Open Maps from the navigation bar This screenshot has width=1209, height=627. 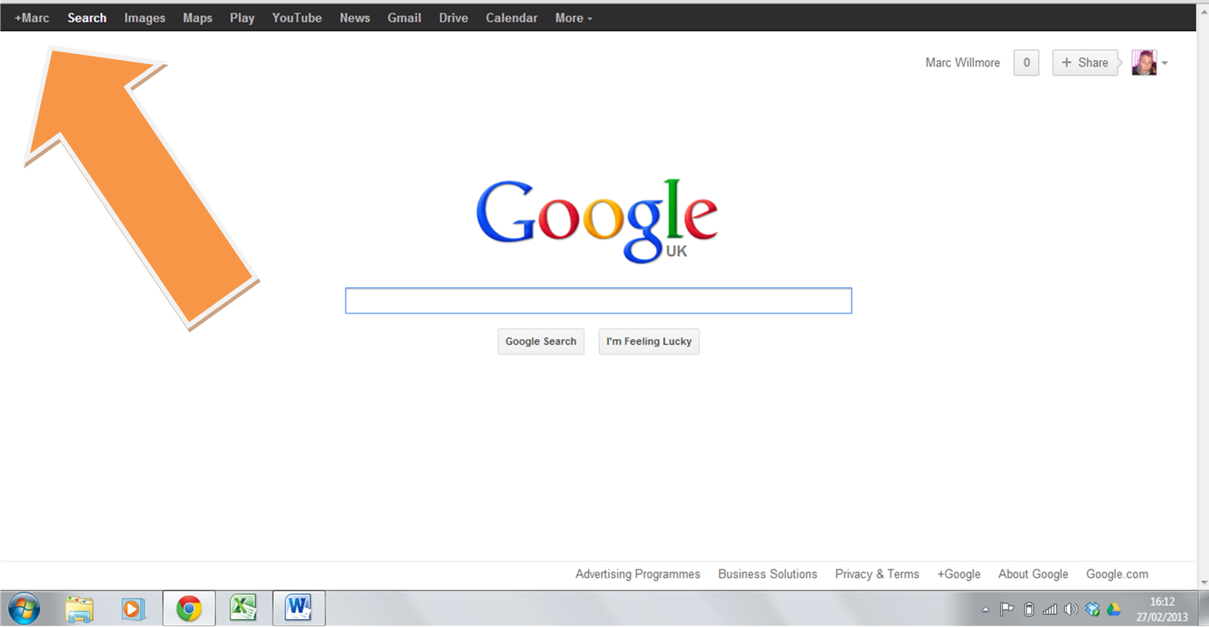coord(197,18)
